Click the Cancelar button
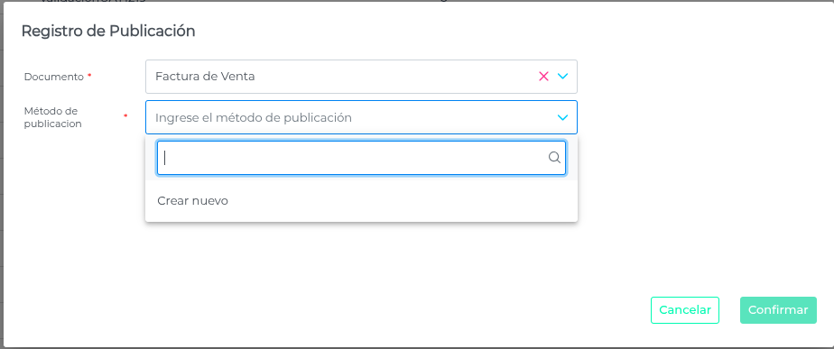834x349 pixels. [x=684, y=310]
